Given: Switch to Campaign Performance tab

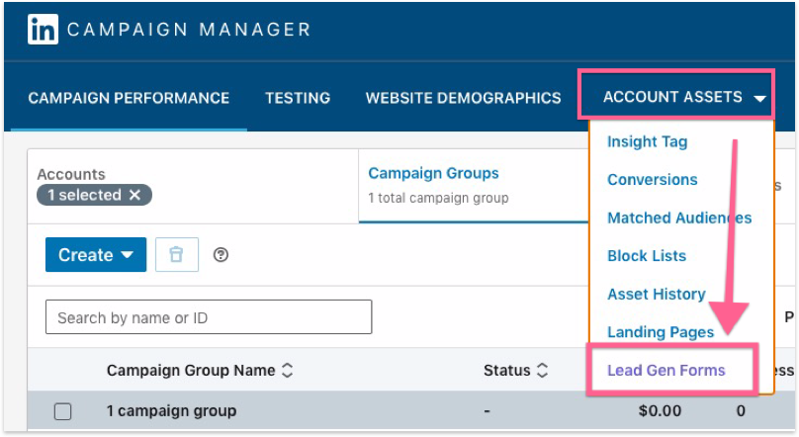Looking at the screenshot, I should click(x=129, y=98).
